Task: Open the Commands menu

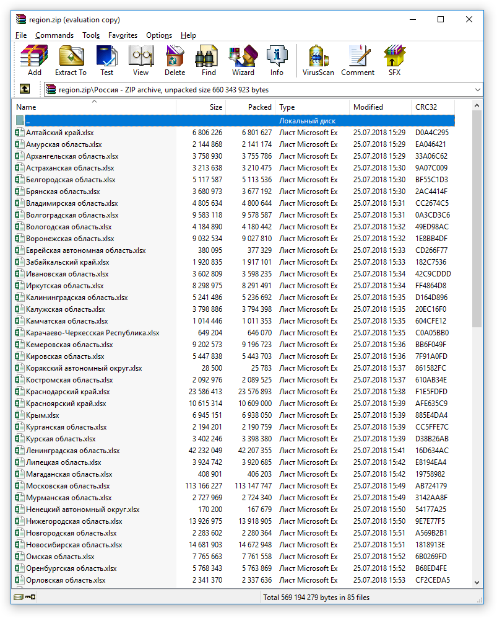Action: coord(54,35)
